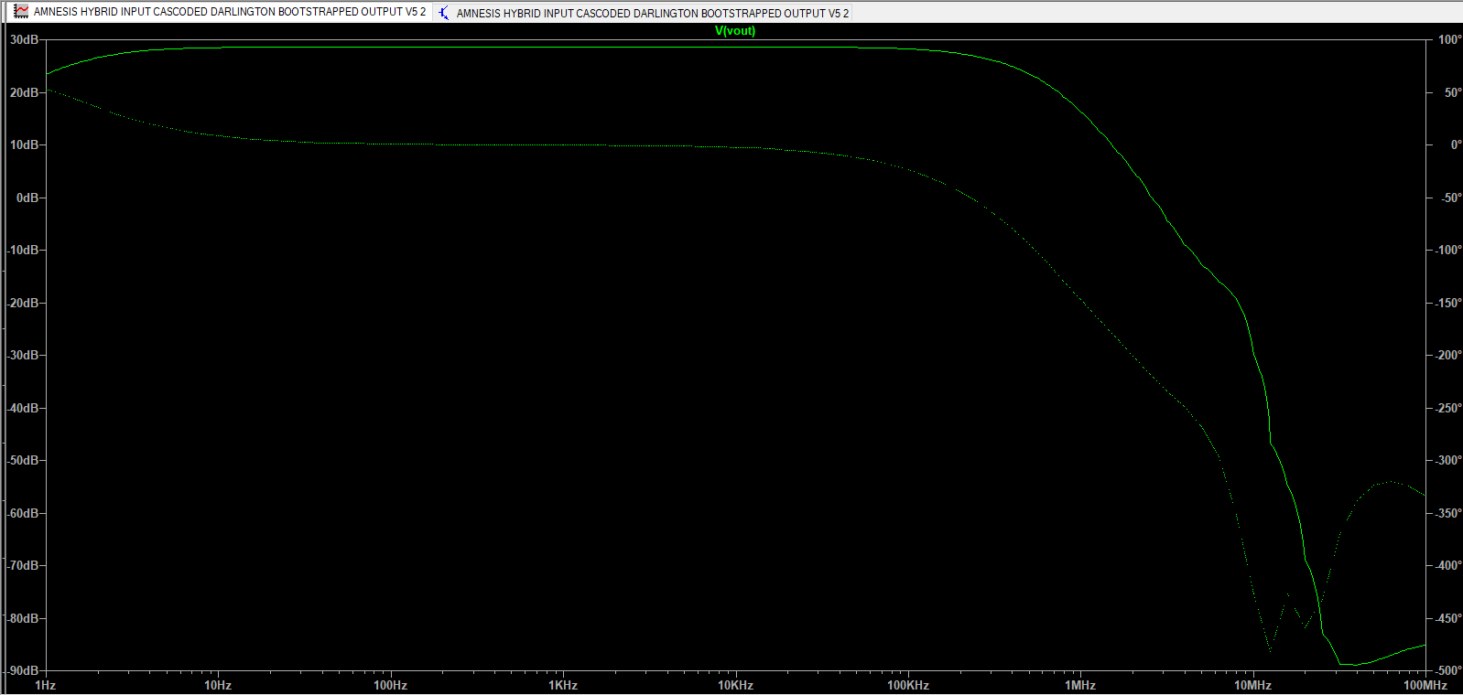Click the 0° phase axis label
This screenshot has height=695, width=1463.
pyautogui.click(x=1456, y=145)
